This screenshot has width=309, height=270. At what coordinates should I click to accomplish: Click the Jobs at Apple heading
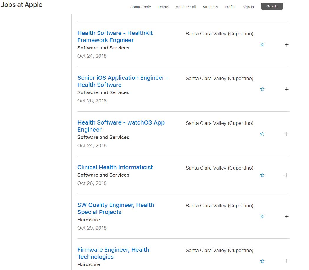[22, 4]
